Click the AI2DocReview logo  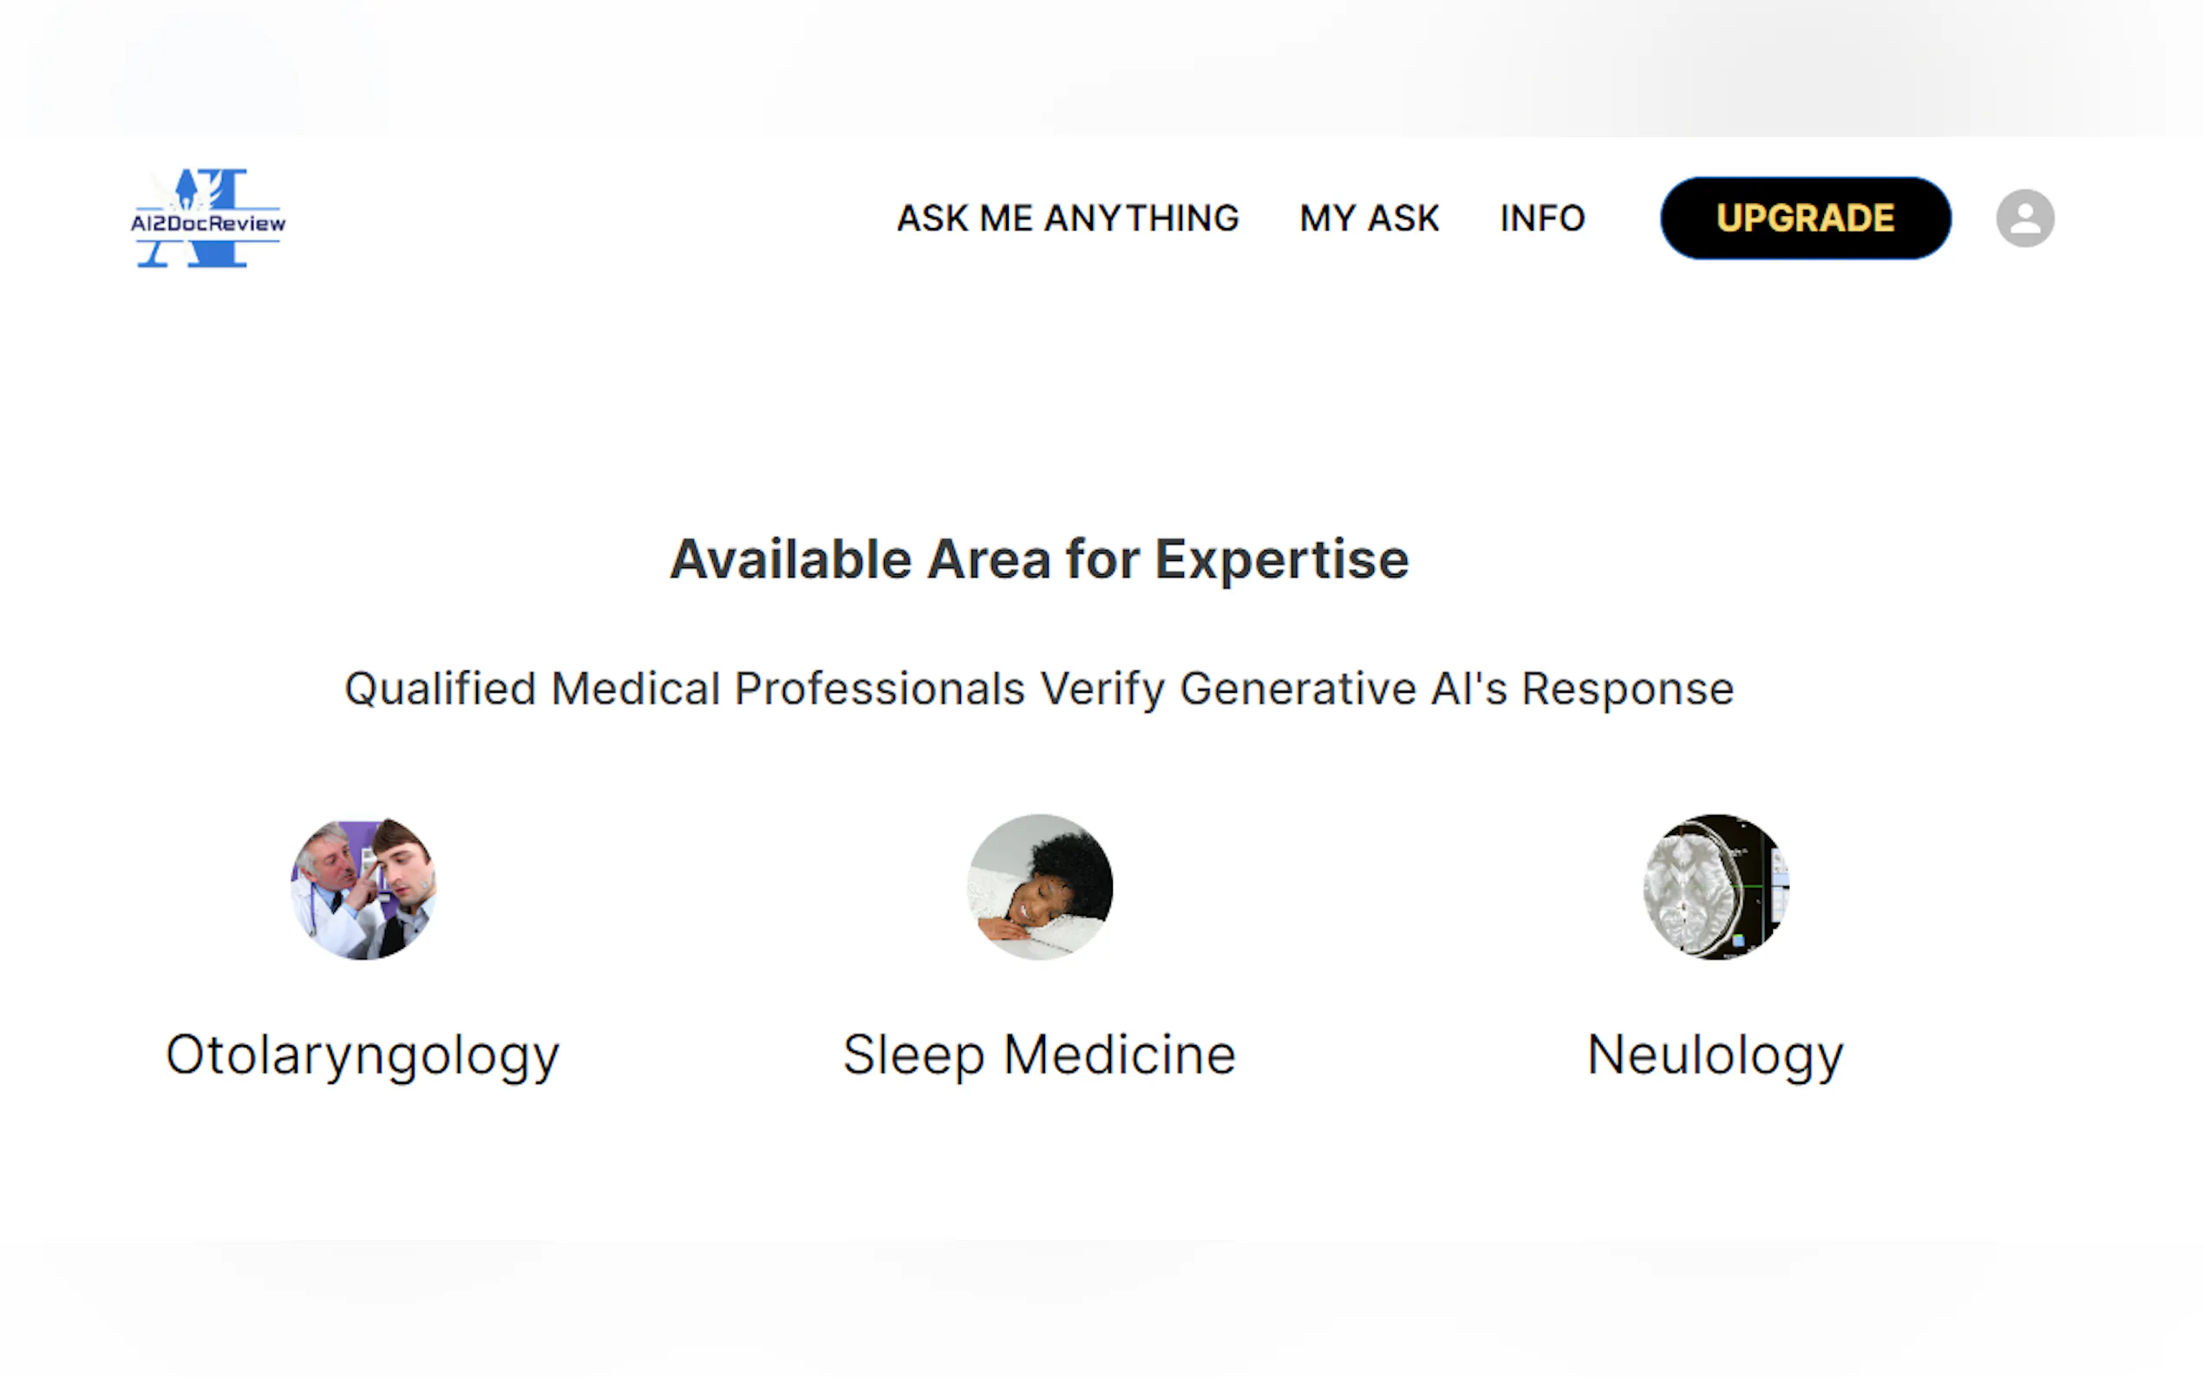tap(207, 219)
